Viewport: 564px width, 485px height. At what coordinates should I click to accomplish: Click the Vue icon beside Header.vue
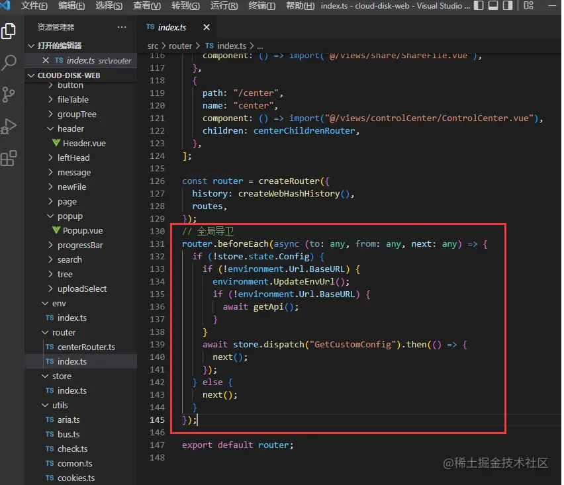click(x=56, y=143)
